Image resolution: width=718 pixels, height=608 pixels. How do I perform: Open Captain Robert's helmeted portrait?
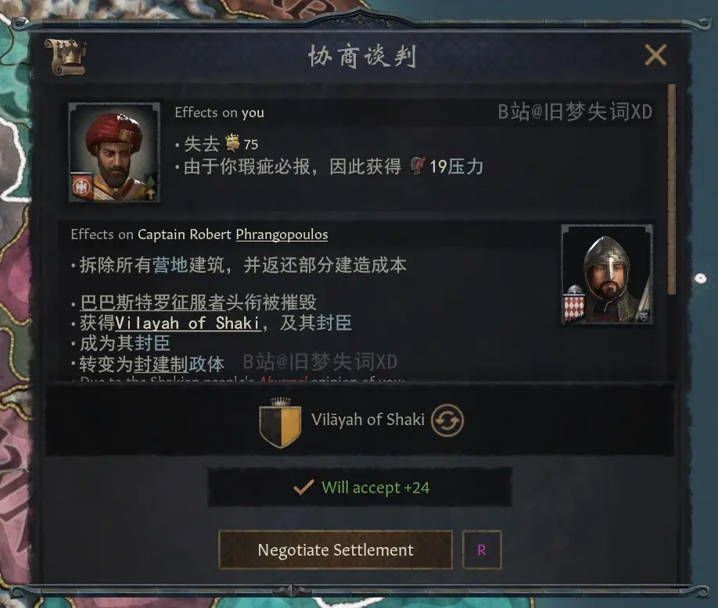(607, 274)
